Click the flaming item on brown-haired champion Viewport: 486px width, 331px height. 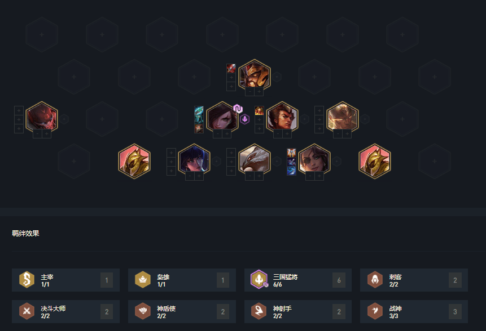259,111
